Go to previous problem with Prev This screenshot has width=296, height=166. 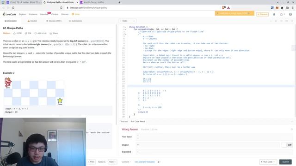pyautogui.click(x=91, y=162)
